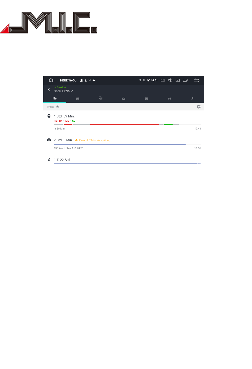The image size is (252, 369).
Task: Tap the Android home icon
Action: (x=51, y=80)
